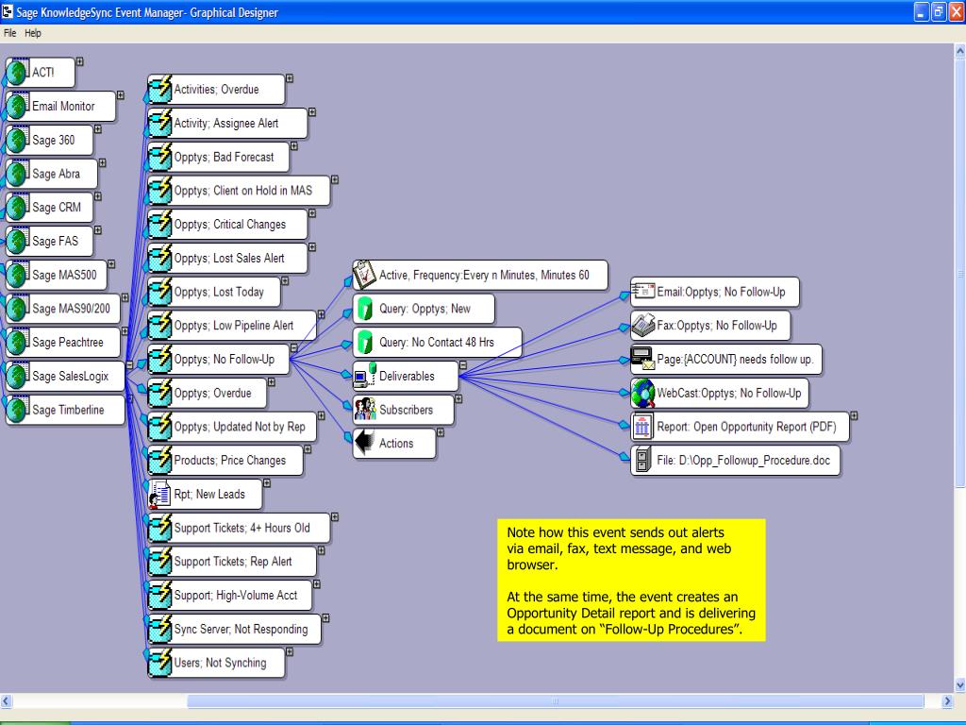The image size is (966, 725).
Task: Click the Opptys; No Follow-Up event icon
Action: (160, 360)
